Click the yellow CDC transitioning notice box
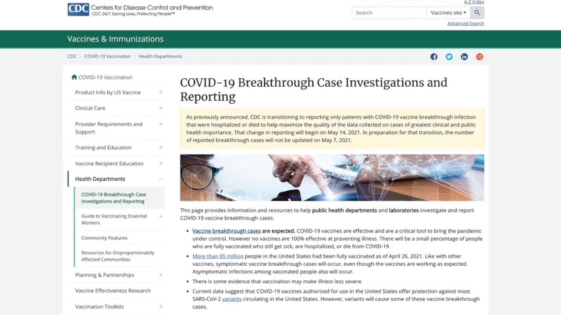The height and width of the screenshot is (315, 561). tap(332, 129)
